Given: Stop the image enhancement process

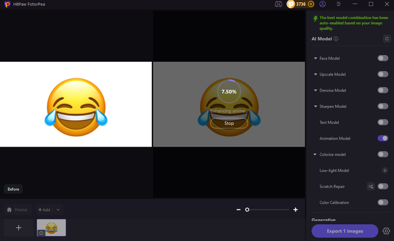Looking at the screenshot, I should click(229, 123).
